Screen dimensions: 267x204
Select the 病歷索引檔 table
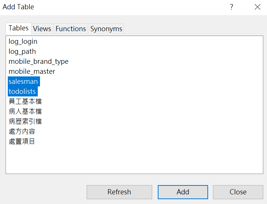click(25, 121)
